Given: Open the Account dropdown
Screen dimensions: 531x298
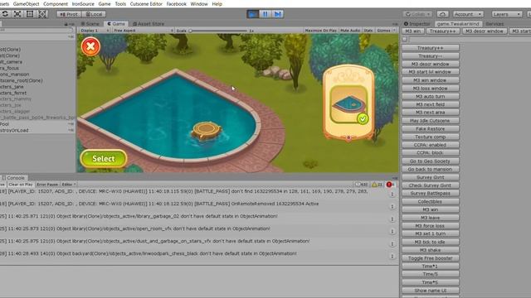Looking at the screenshot, I should pos(468,14).
